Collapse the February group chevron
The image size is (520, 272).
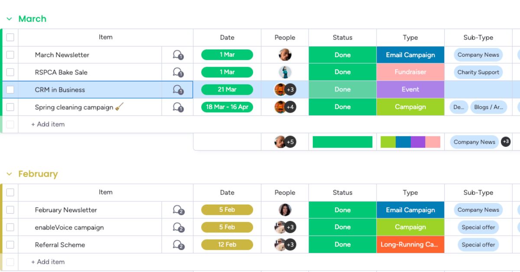point(9,174)
